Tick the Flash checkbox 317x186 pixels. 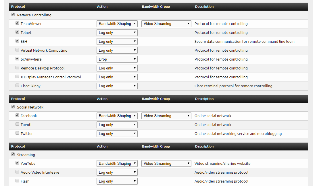(x=17, y=181)
